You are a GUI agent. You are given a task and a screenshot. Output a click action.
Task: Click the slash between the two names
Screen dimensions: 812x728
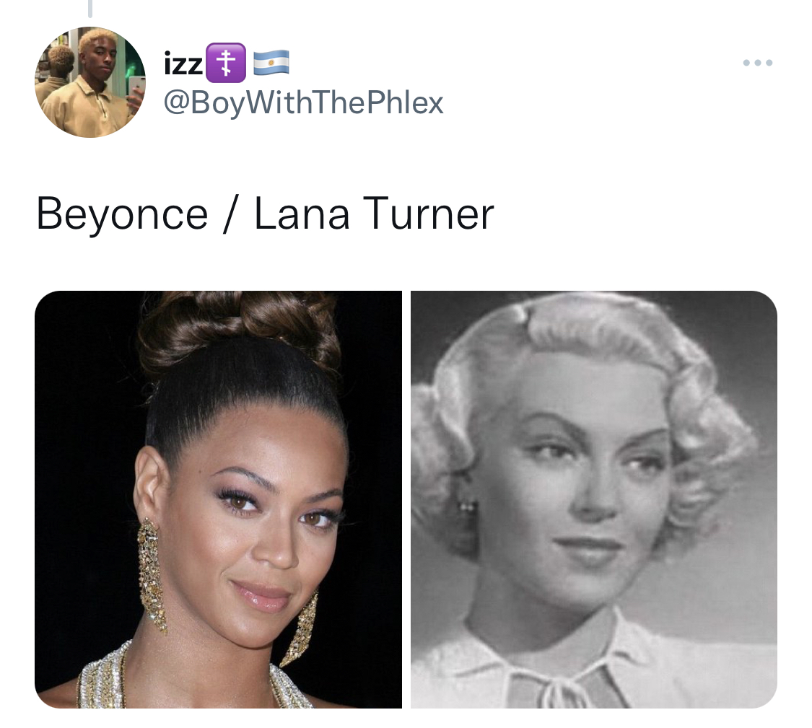[228, 214]
